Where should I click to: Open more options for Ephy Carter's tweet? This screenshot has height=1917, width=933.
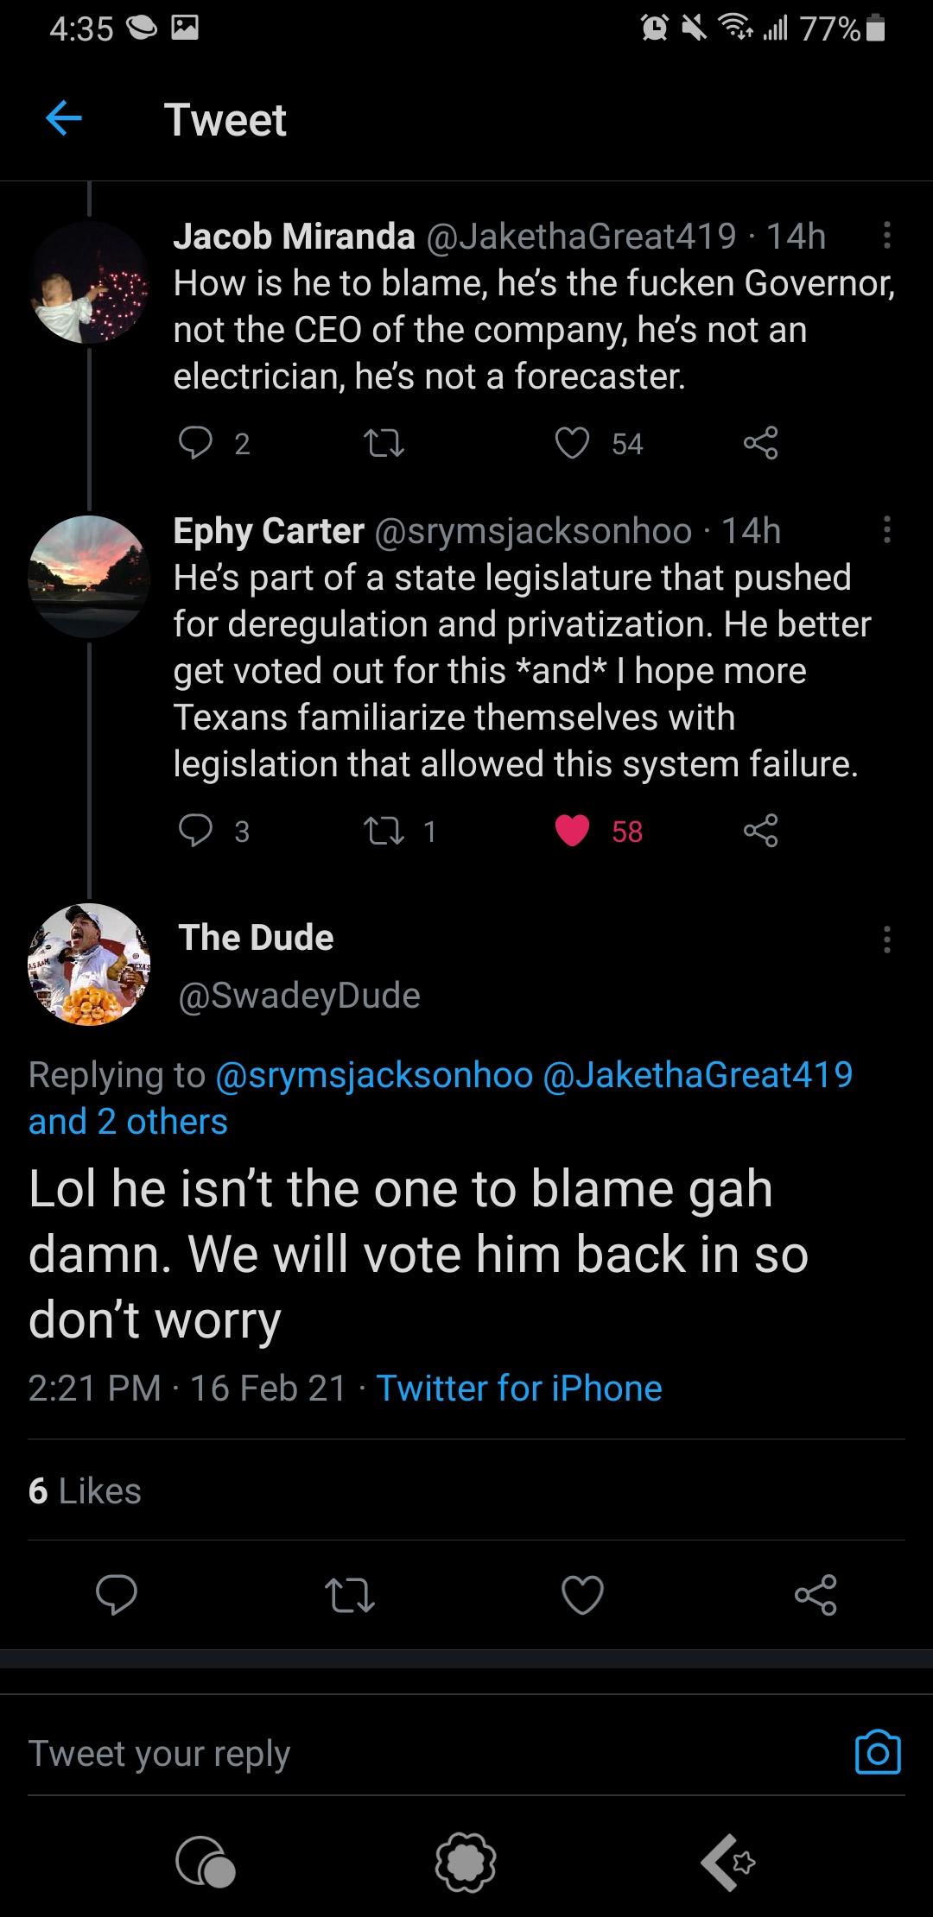886,530
